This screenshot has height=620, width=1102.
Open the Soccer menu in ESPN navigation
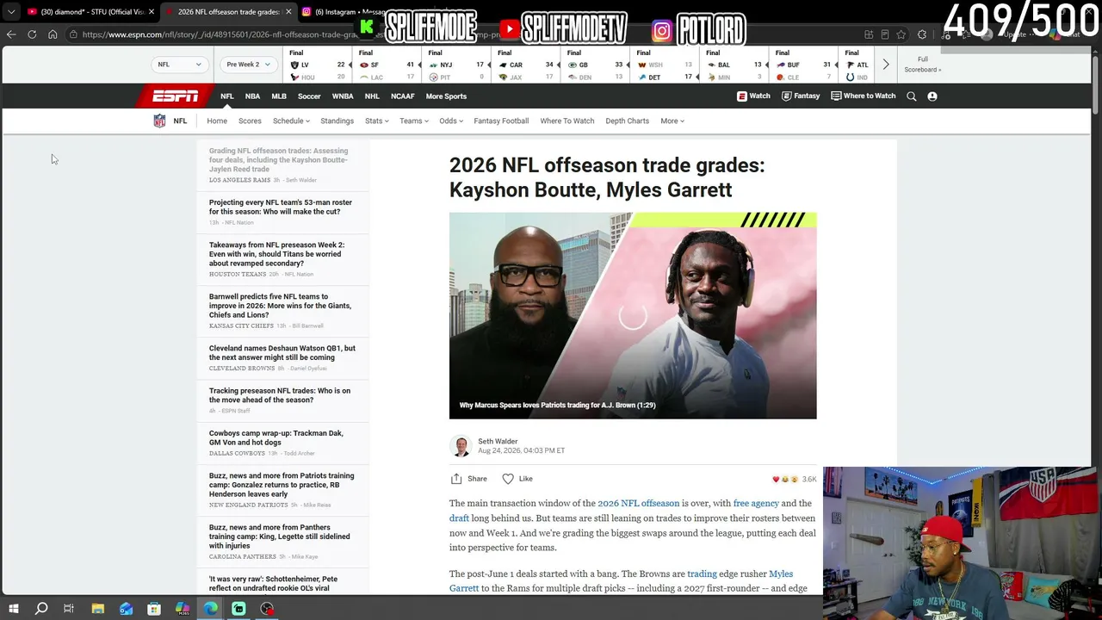[309, 96]
